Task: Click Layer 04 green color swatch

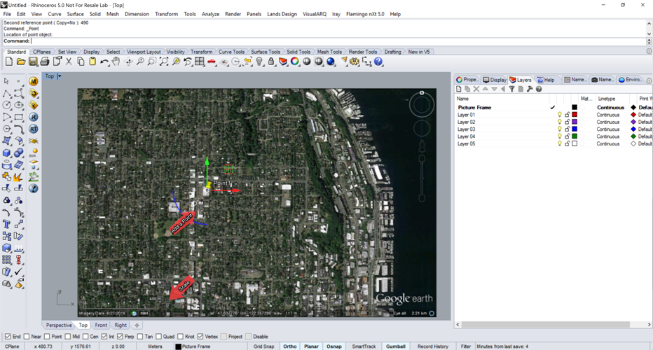Action: (575, 136)
